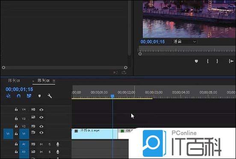Click ruler at 00;00;05;00 mark
The width and height of the screenshot is (236, 159).
tap(208, 92)
